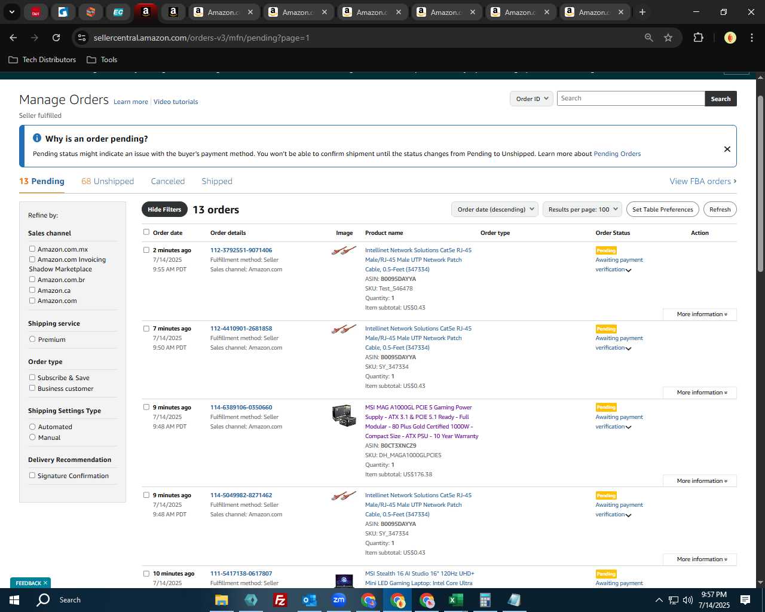The image size is (765, 612).
Task: Switch to the pinned EC tab
Action: [118, 12]
